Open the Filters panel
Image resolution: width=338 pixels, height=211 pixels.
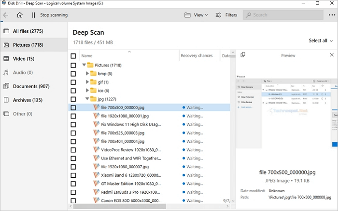click(226, 15)
